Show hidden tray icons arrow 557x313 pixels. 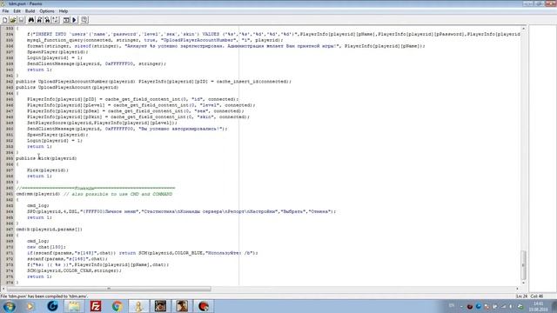[x=461, y=306]
